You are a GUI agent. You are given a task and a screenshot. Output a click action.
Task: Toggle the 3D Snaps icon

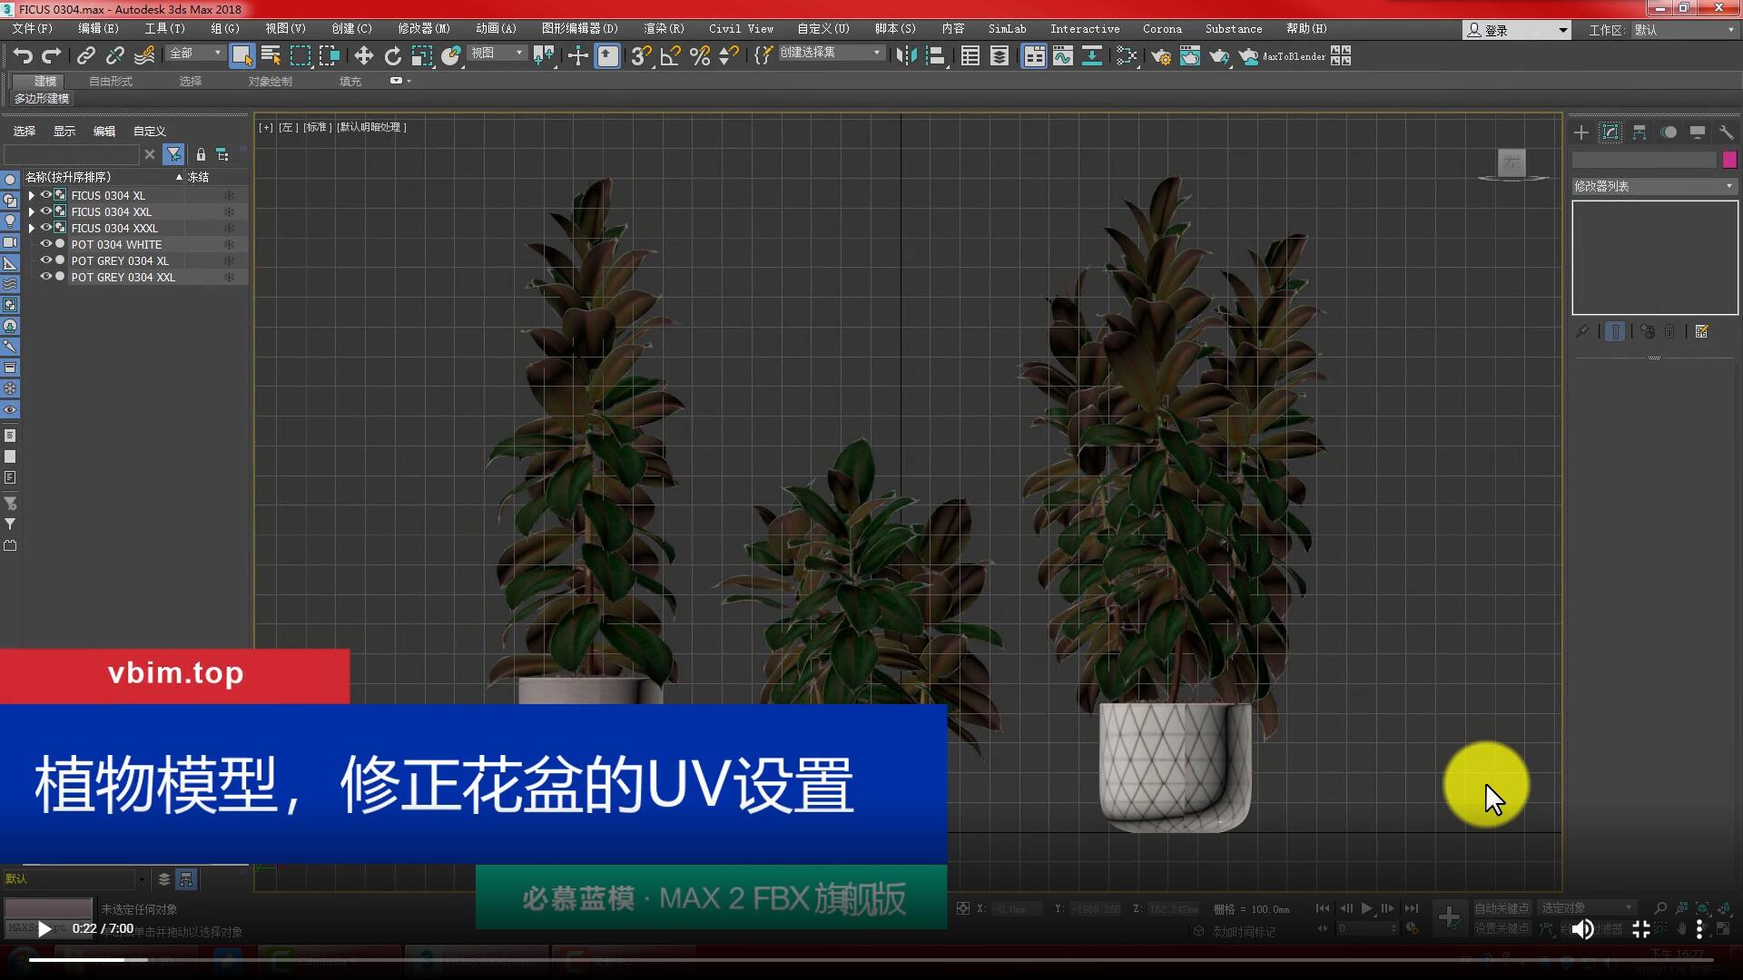pyautogui.click(x=641, y=56)
